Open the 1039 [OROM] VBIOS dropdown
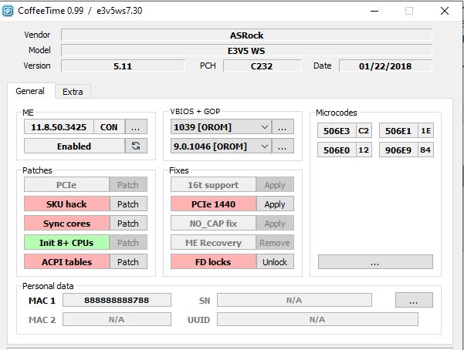The image size is (464, 350). [221, 127]
